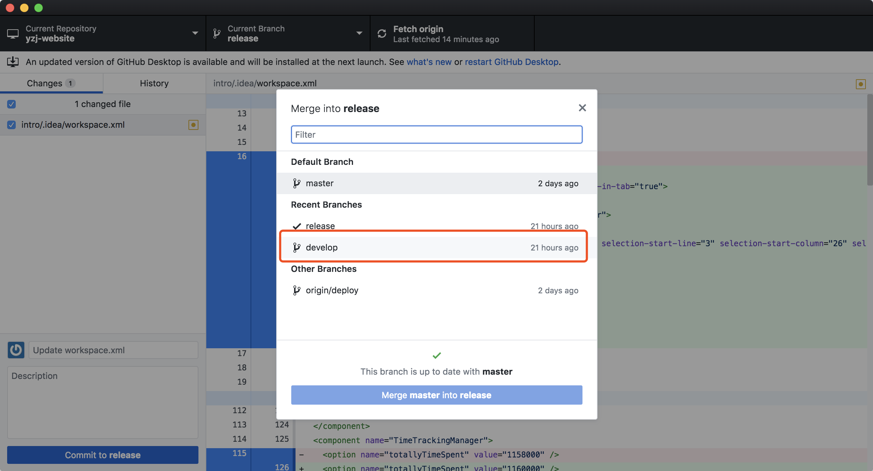Toggle the 1 changed file checkbox

(11, 104)
